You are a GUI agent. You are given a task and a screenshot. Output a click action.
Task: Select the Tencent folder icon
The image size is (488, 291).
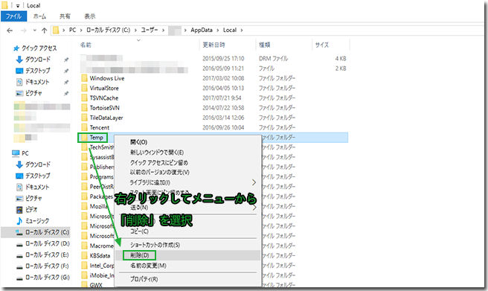pyautogui.click(x=84, y=127)
